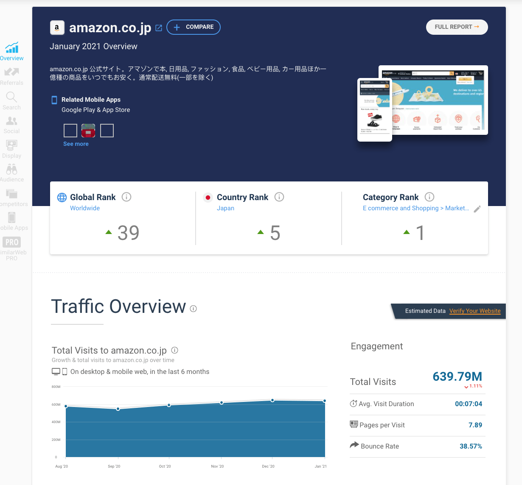Click the Verify Your Website link

coord(475,311)
